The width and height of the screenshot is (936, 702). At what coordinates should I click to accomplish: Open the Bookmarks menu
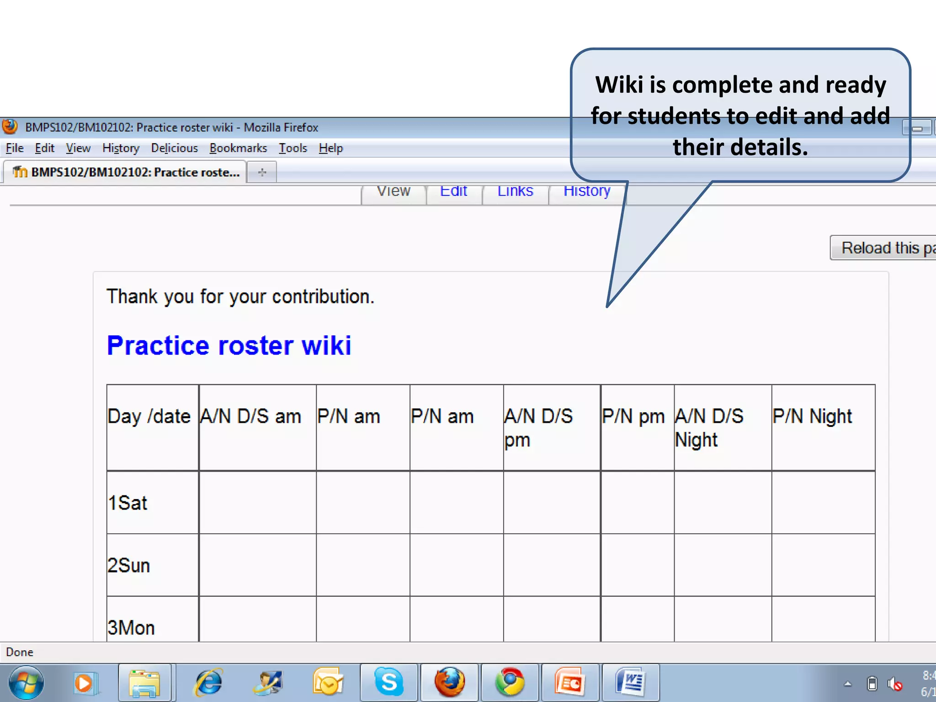tap(238, 148)
